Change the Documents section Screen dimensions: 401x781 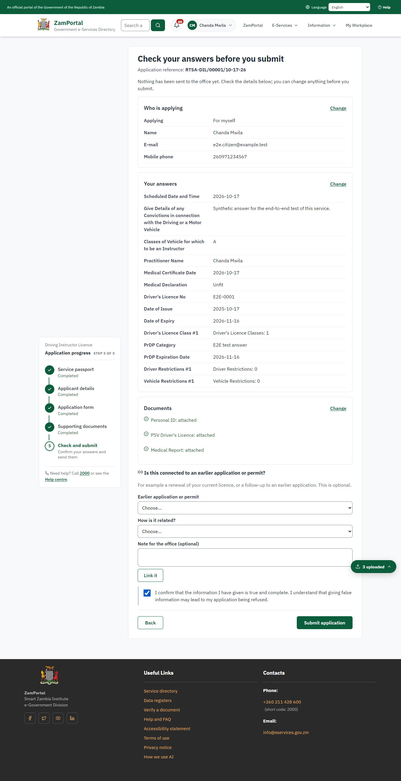click(x=338, y=408)
